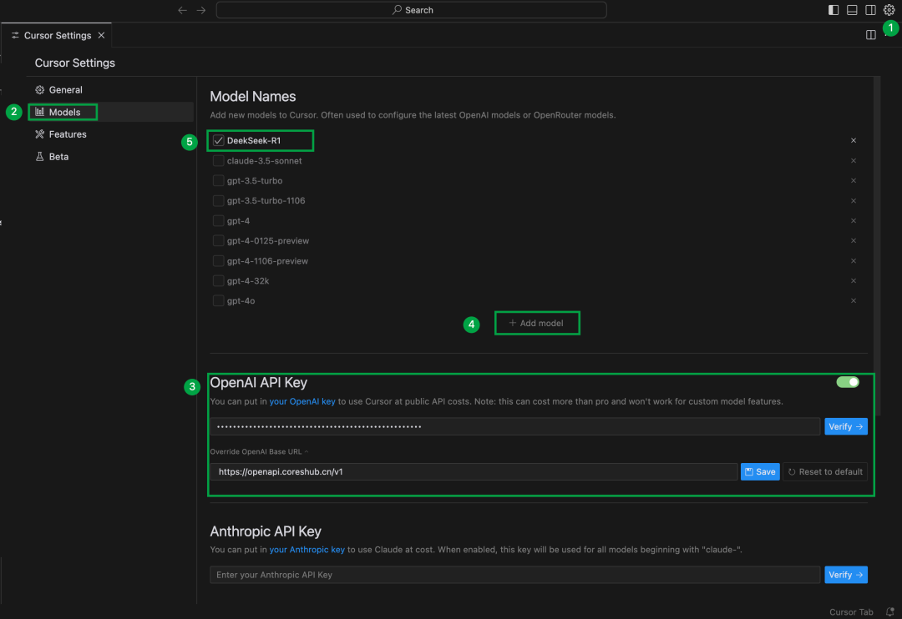Screen dimensions: 902x619
Task: Click the masked OpenAI API key field
Action: click(514, 426)
